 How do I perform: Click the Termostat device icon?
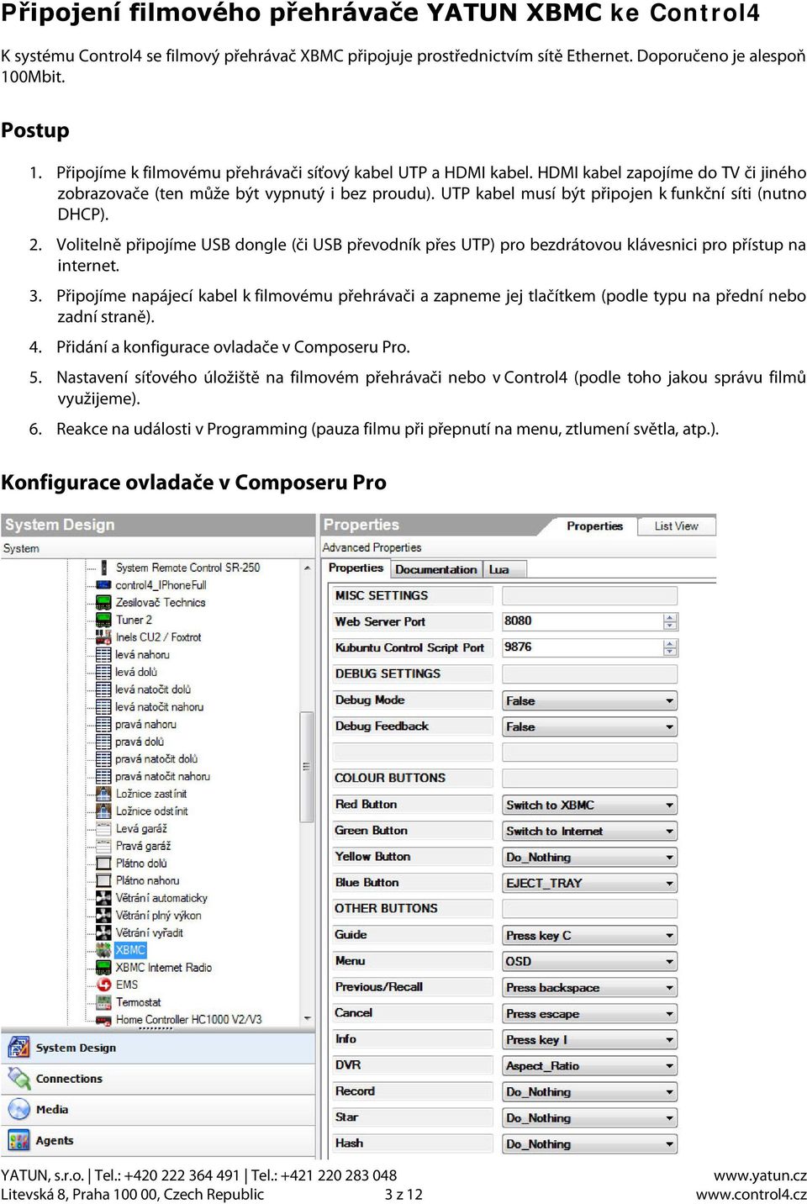103,1002
